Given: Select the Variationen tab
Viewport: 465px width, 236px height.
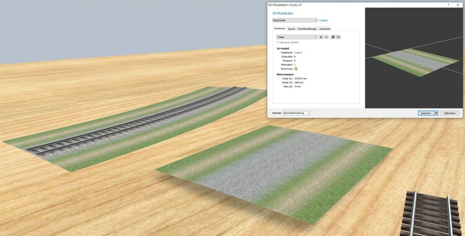Looking at the screenshot, I should (280, 28).
